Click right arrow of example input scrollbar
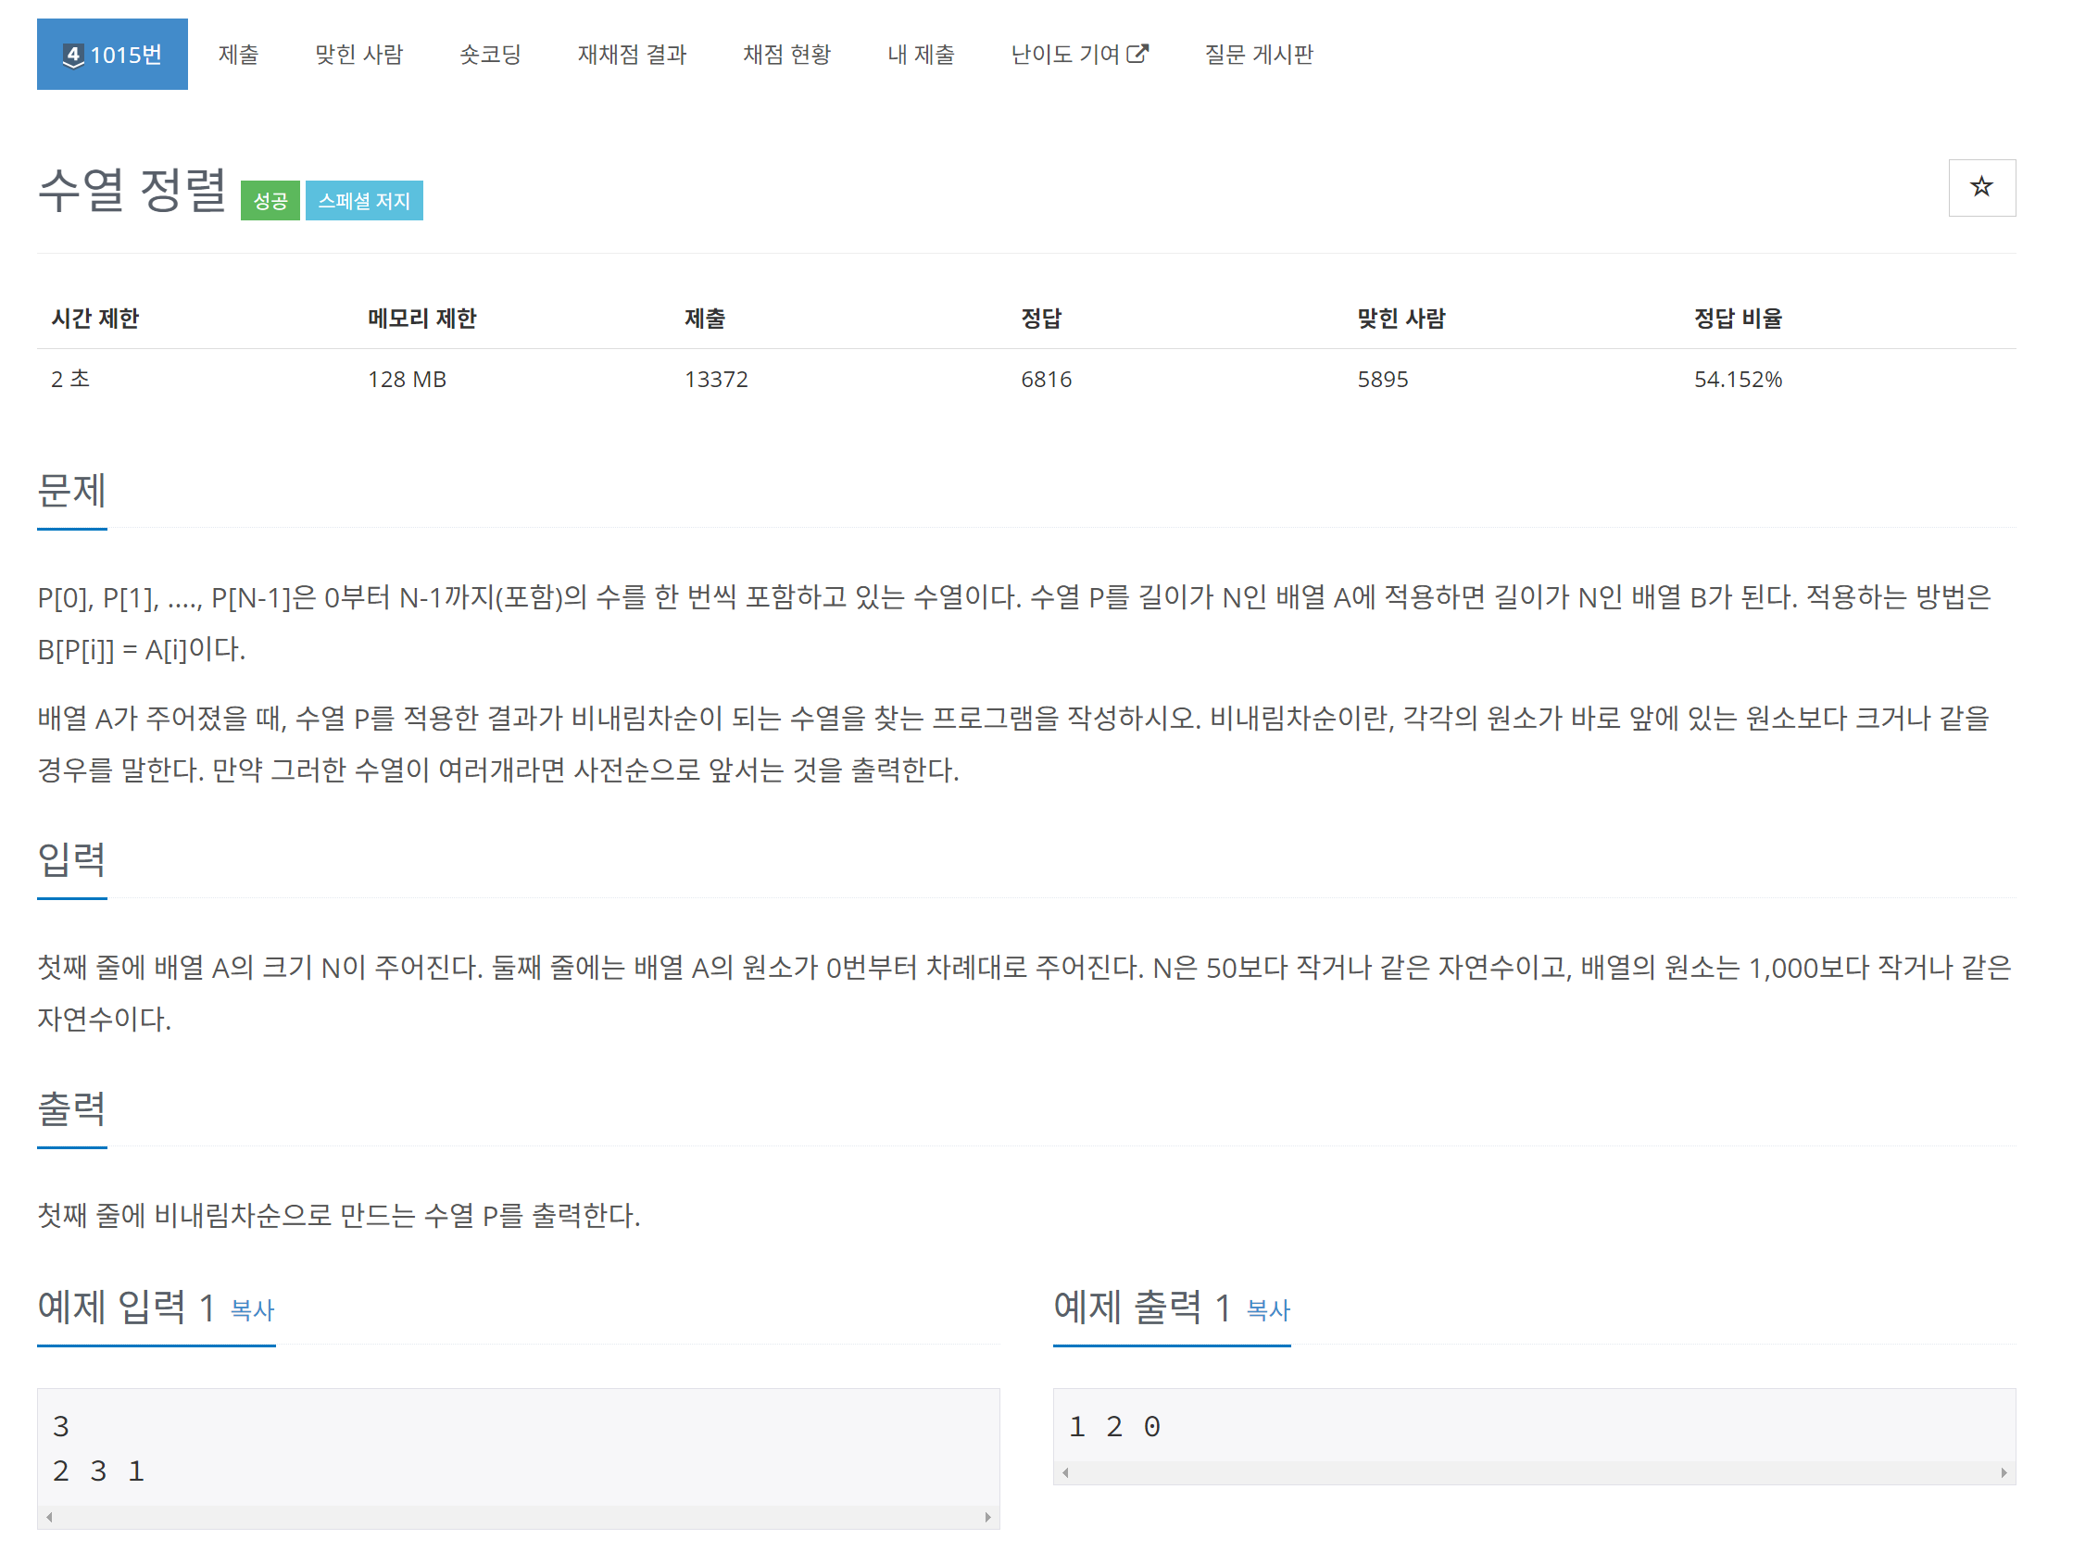 (x=987, y=1516)
